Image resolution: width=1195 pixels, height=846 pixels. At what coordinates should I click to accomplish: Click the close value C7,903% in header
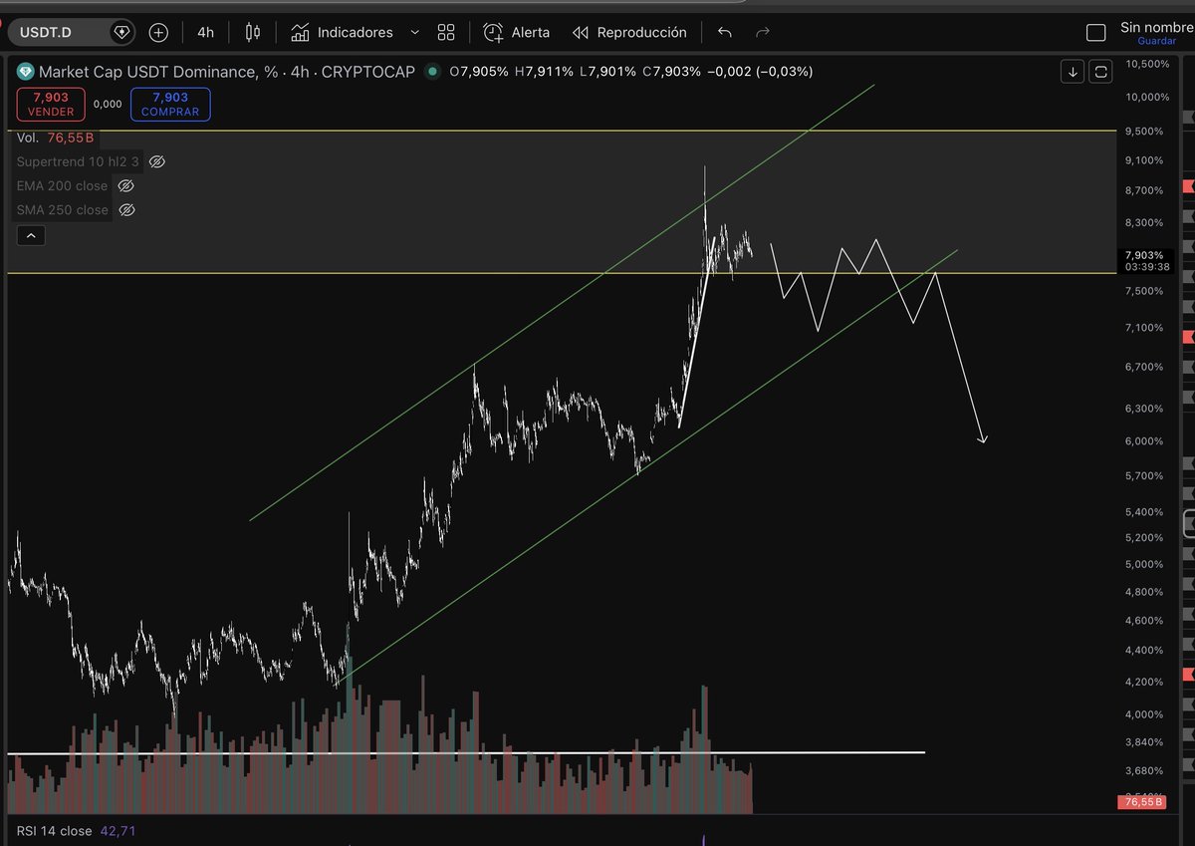[670, 72]
